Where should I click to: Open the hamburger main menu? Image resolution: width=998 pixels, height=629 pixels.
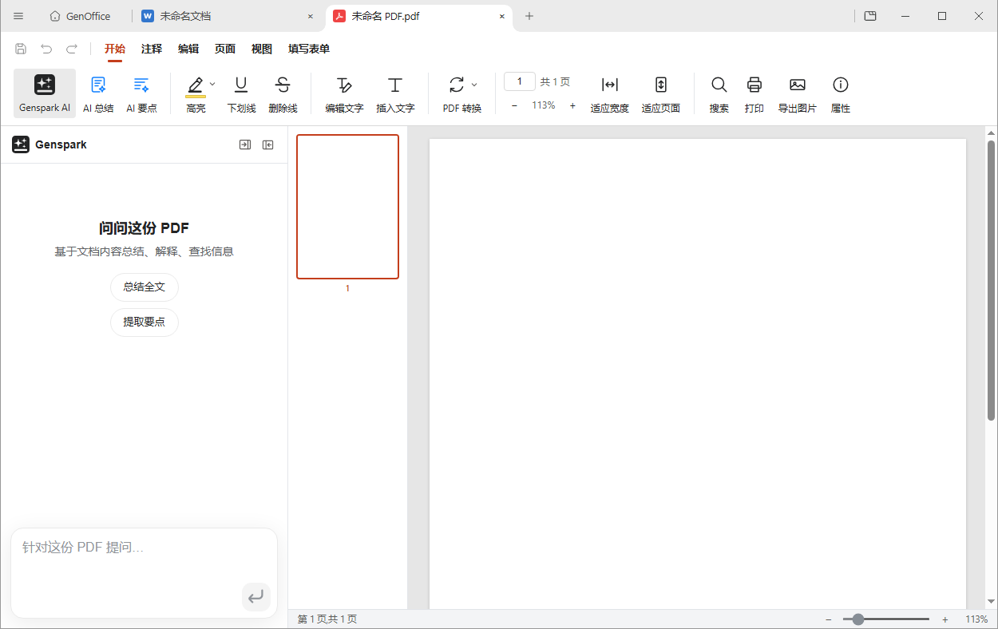(18, 16)
